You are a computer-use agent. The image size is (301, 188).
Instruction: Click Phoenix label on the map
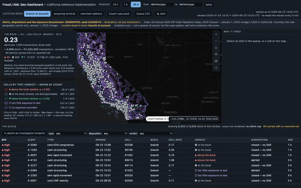[x=171, y=112]
